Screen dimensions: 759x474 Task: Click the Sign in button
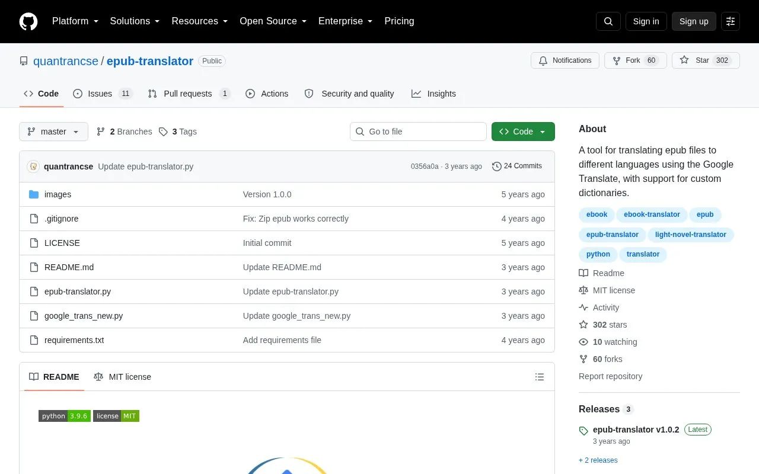[x=646, y=21]
